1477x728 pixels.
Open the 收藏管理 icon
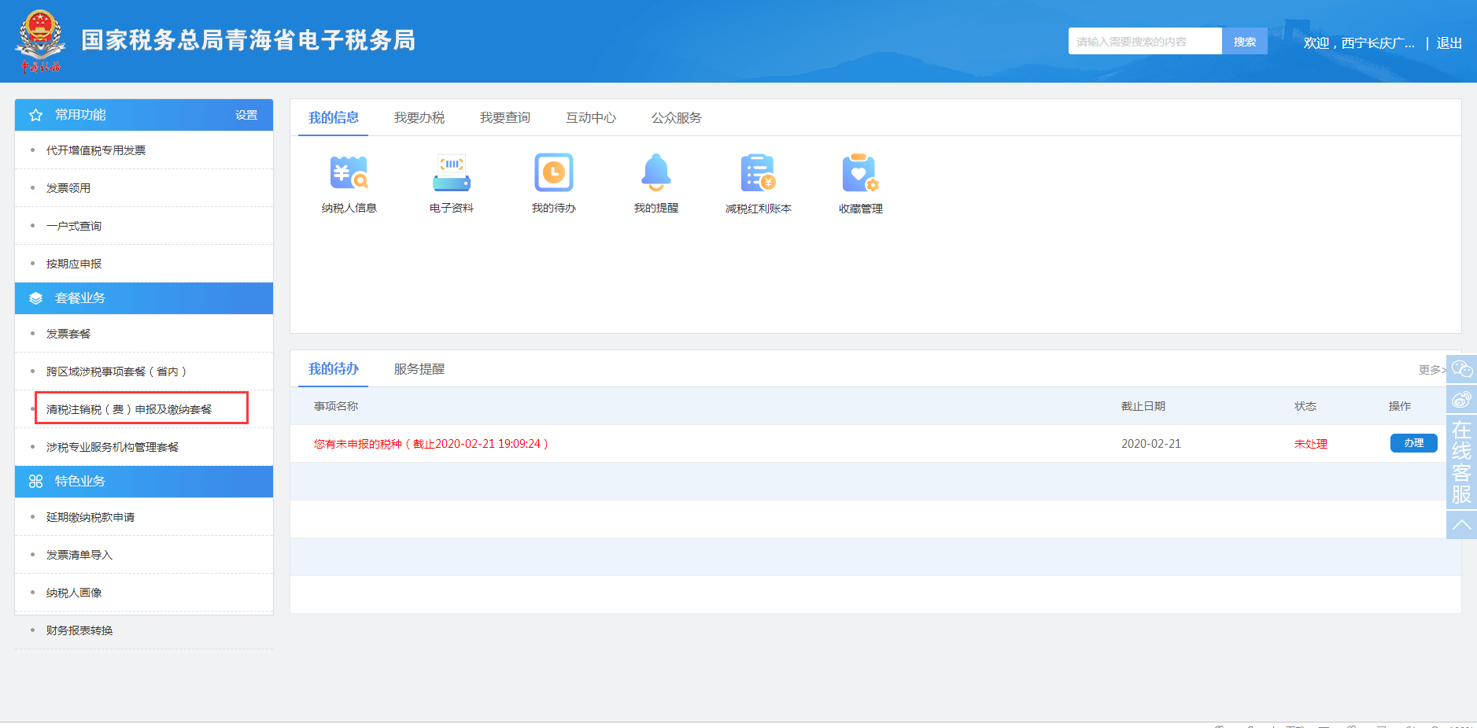[860, 173]
